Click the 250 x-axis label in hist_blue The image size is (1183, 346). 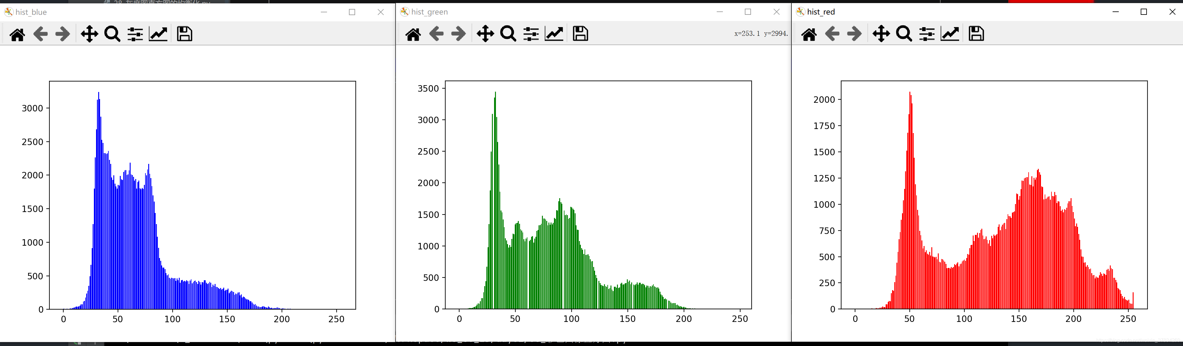pyautogui.click(x=337, y=319)
